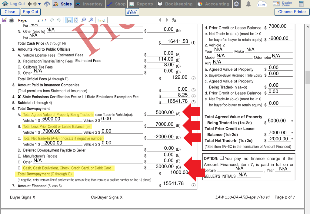The width and height of the screenshot is (310, 214).
Task: Click California Tire Fees value 8.00
Action: (x=169, y=65)
